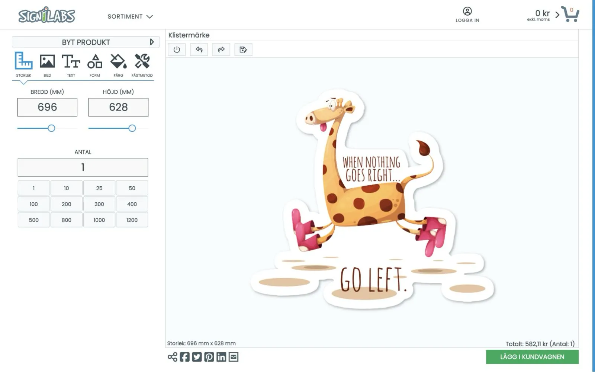Share the design on Pinterest

tap(209, 357)
